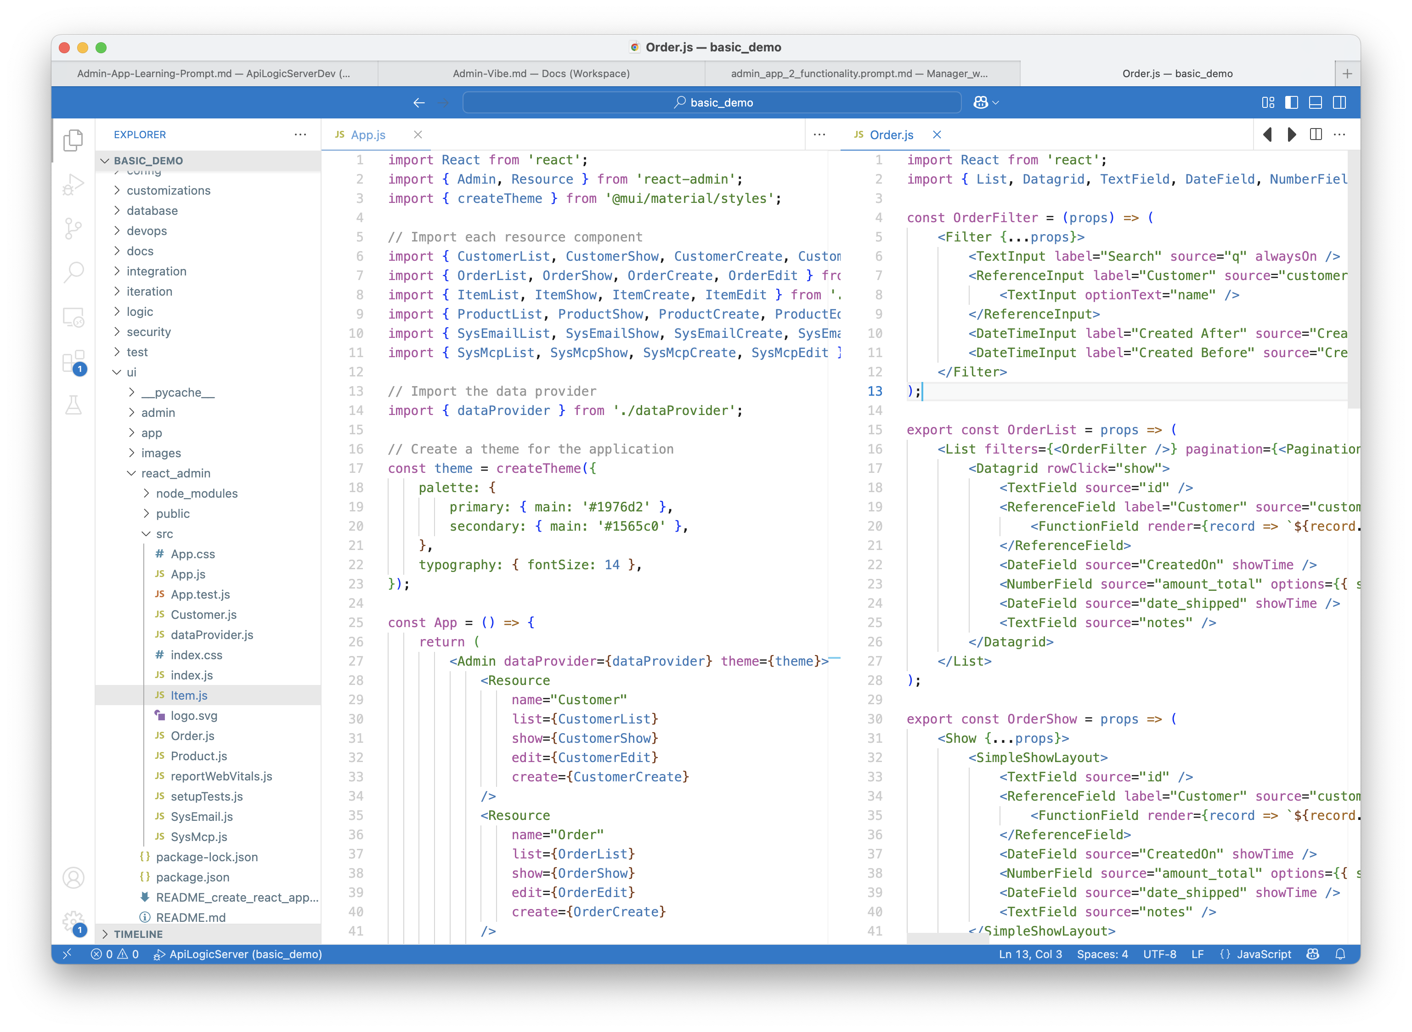Open the Extensions view with badge
This screenshot has height=1032, width=1412.
pos(73,362)
